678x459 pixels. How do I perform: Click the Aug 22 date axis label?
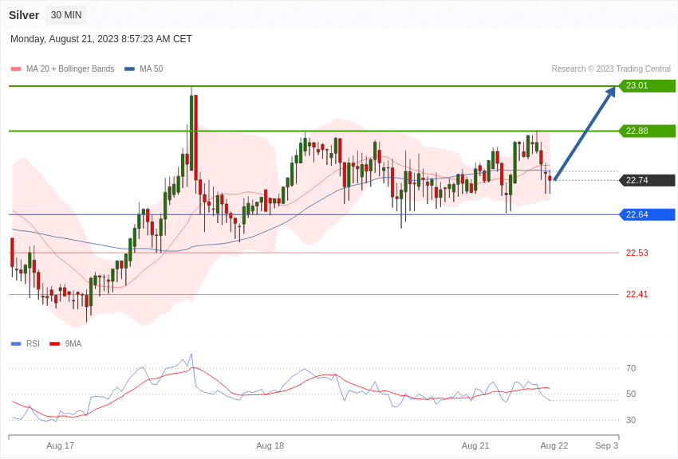(x=554, y=445)
